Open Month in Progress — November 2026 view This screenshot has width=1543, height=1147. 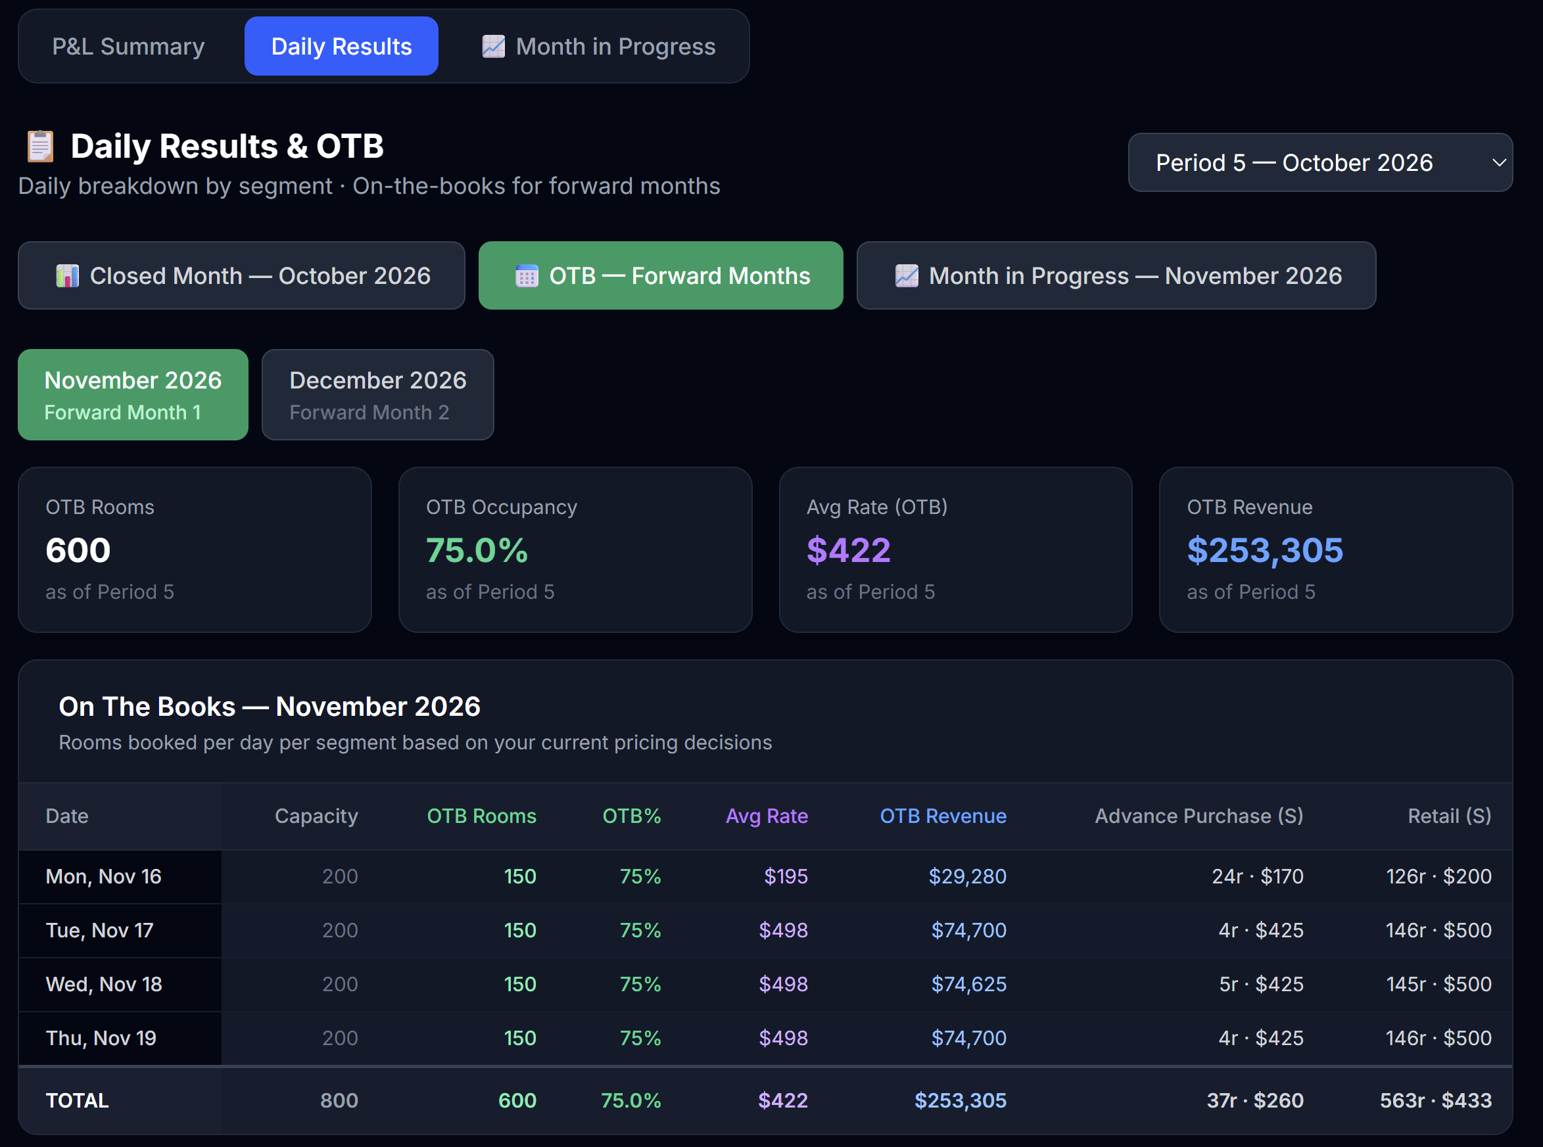[x=1116, y=275]
